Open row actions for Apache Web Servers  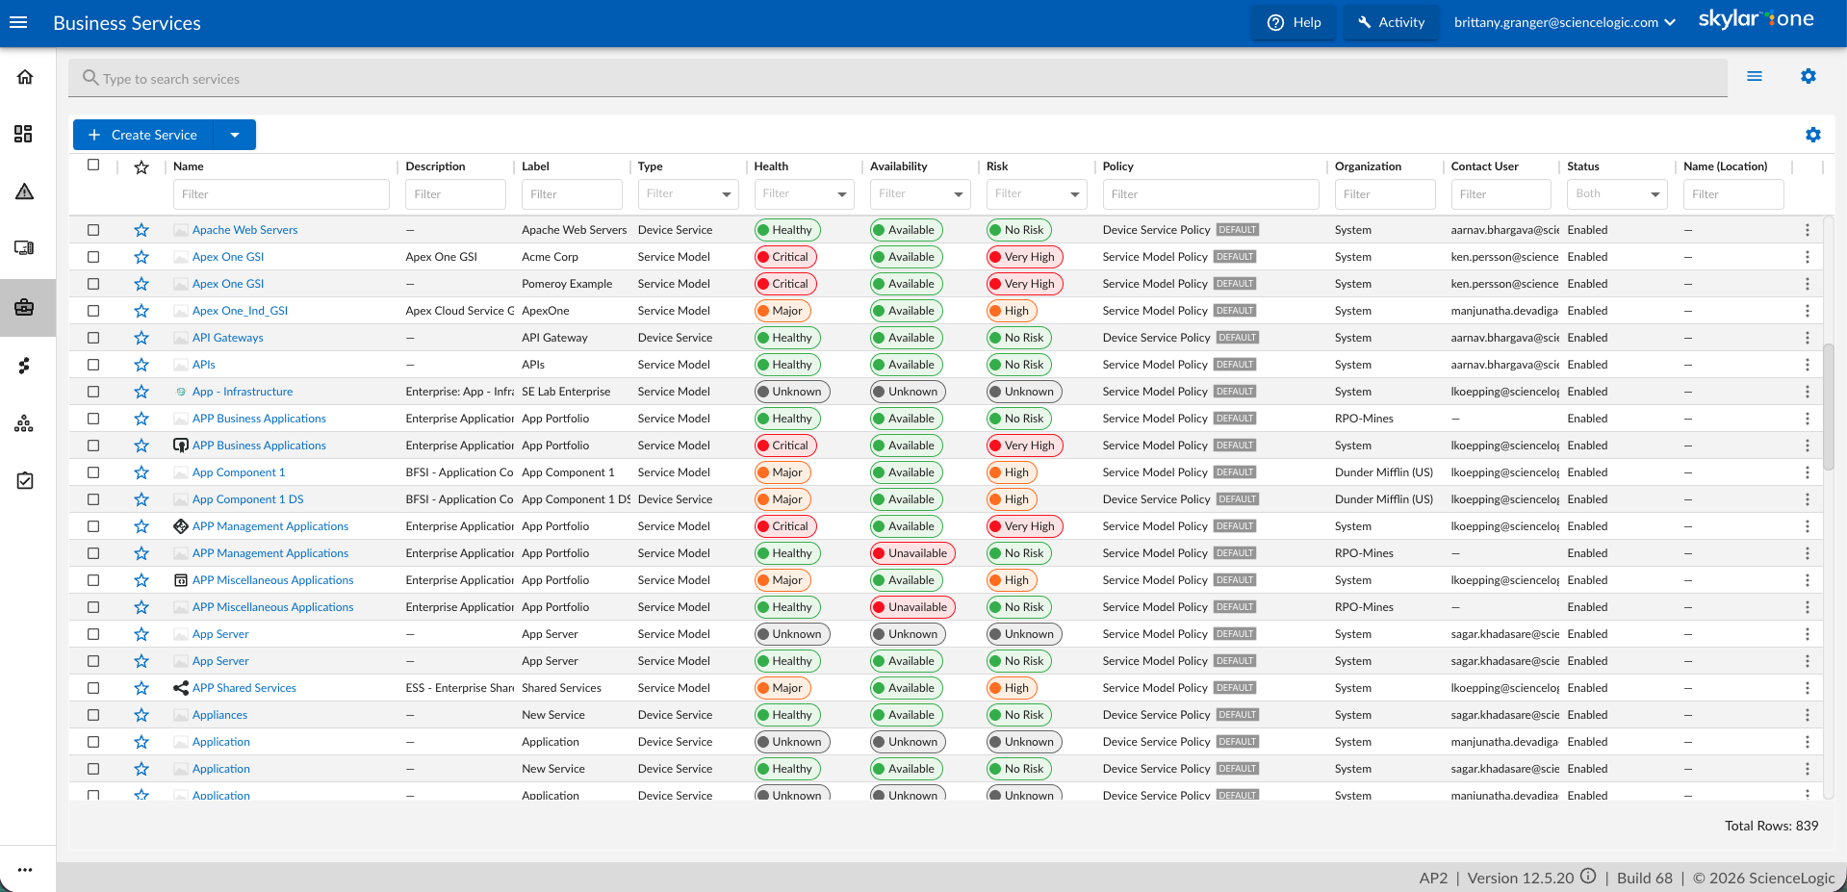[1808, 230]
